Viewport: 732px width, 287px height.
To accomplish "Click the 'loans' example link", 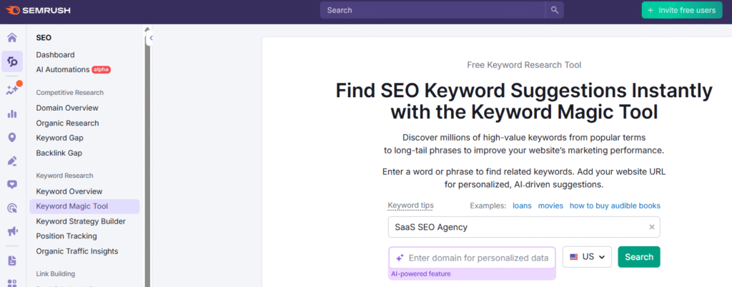I will 522,206.
